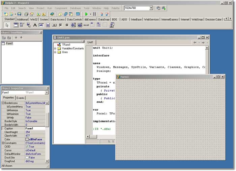Select the ActionList component
This screenshot has height=171, width=236.
[112, 25]
